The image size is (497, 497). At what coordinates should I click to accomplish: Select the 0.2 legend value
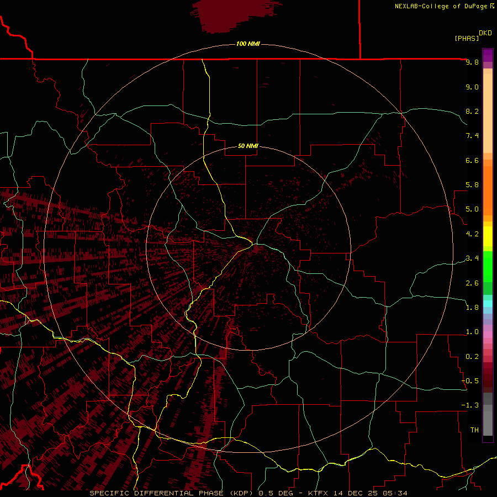click(x=472, y=357)
